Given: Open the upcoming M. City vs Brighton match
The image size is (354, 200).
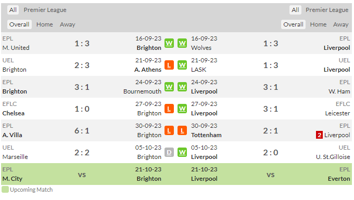Looking at the screenshot, I should [89, 174].
